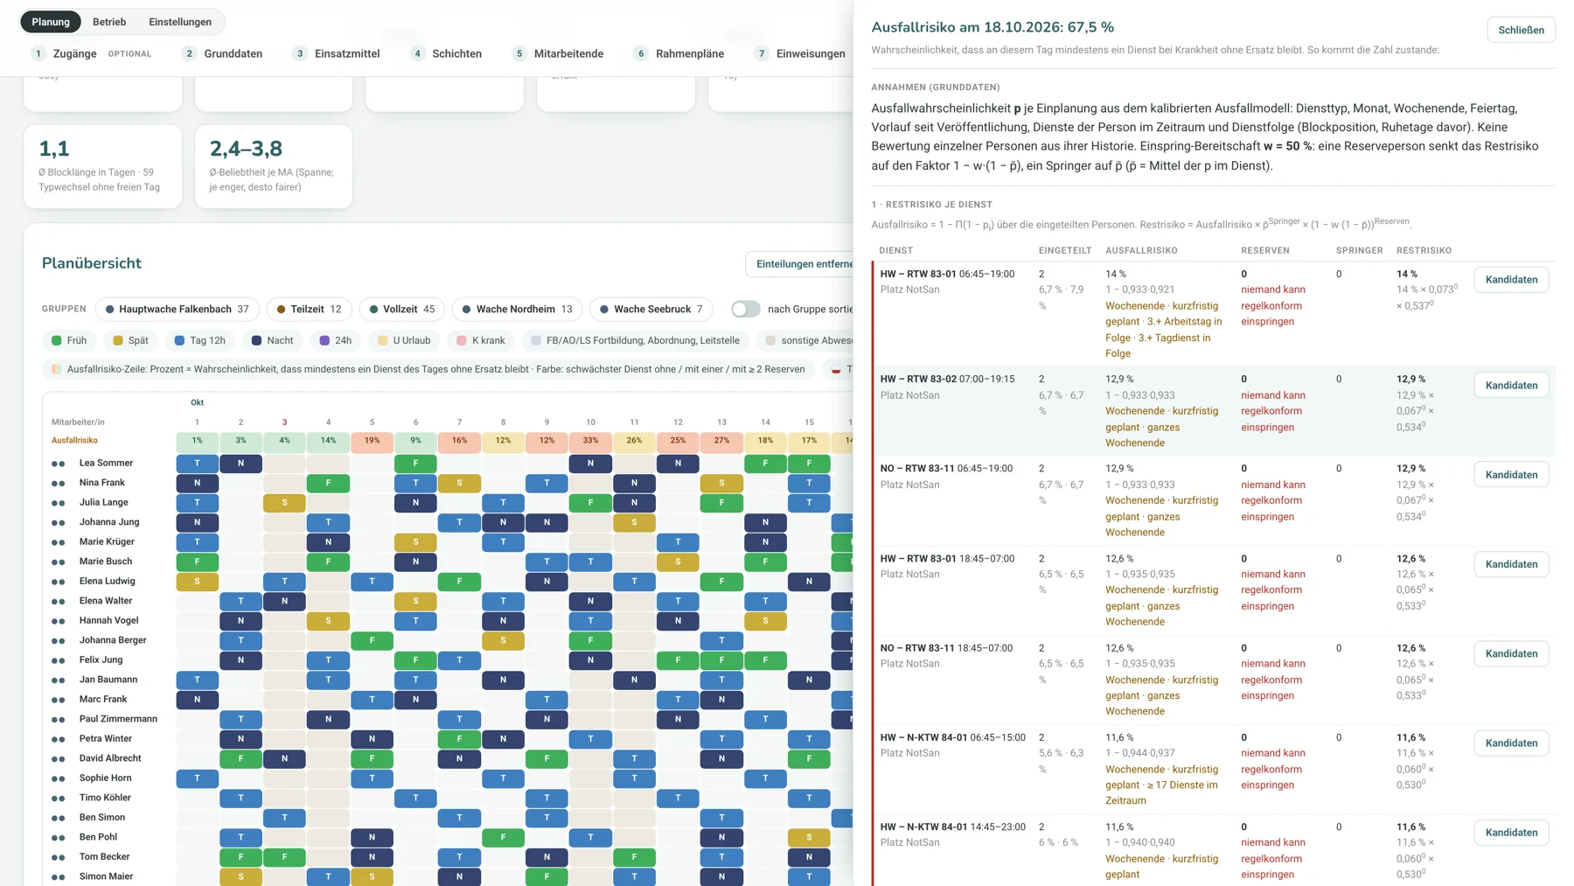Click the 1,1 Blocklänge statistic card

102,166
